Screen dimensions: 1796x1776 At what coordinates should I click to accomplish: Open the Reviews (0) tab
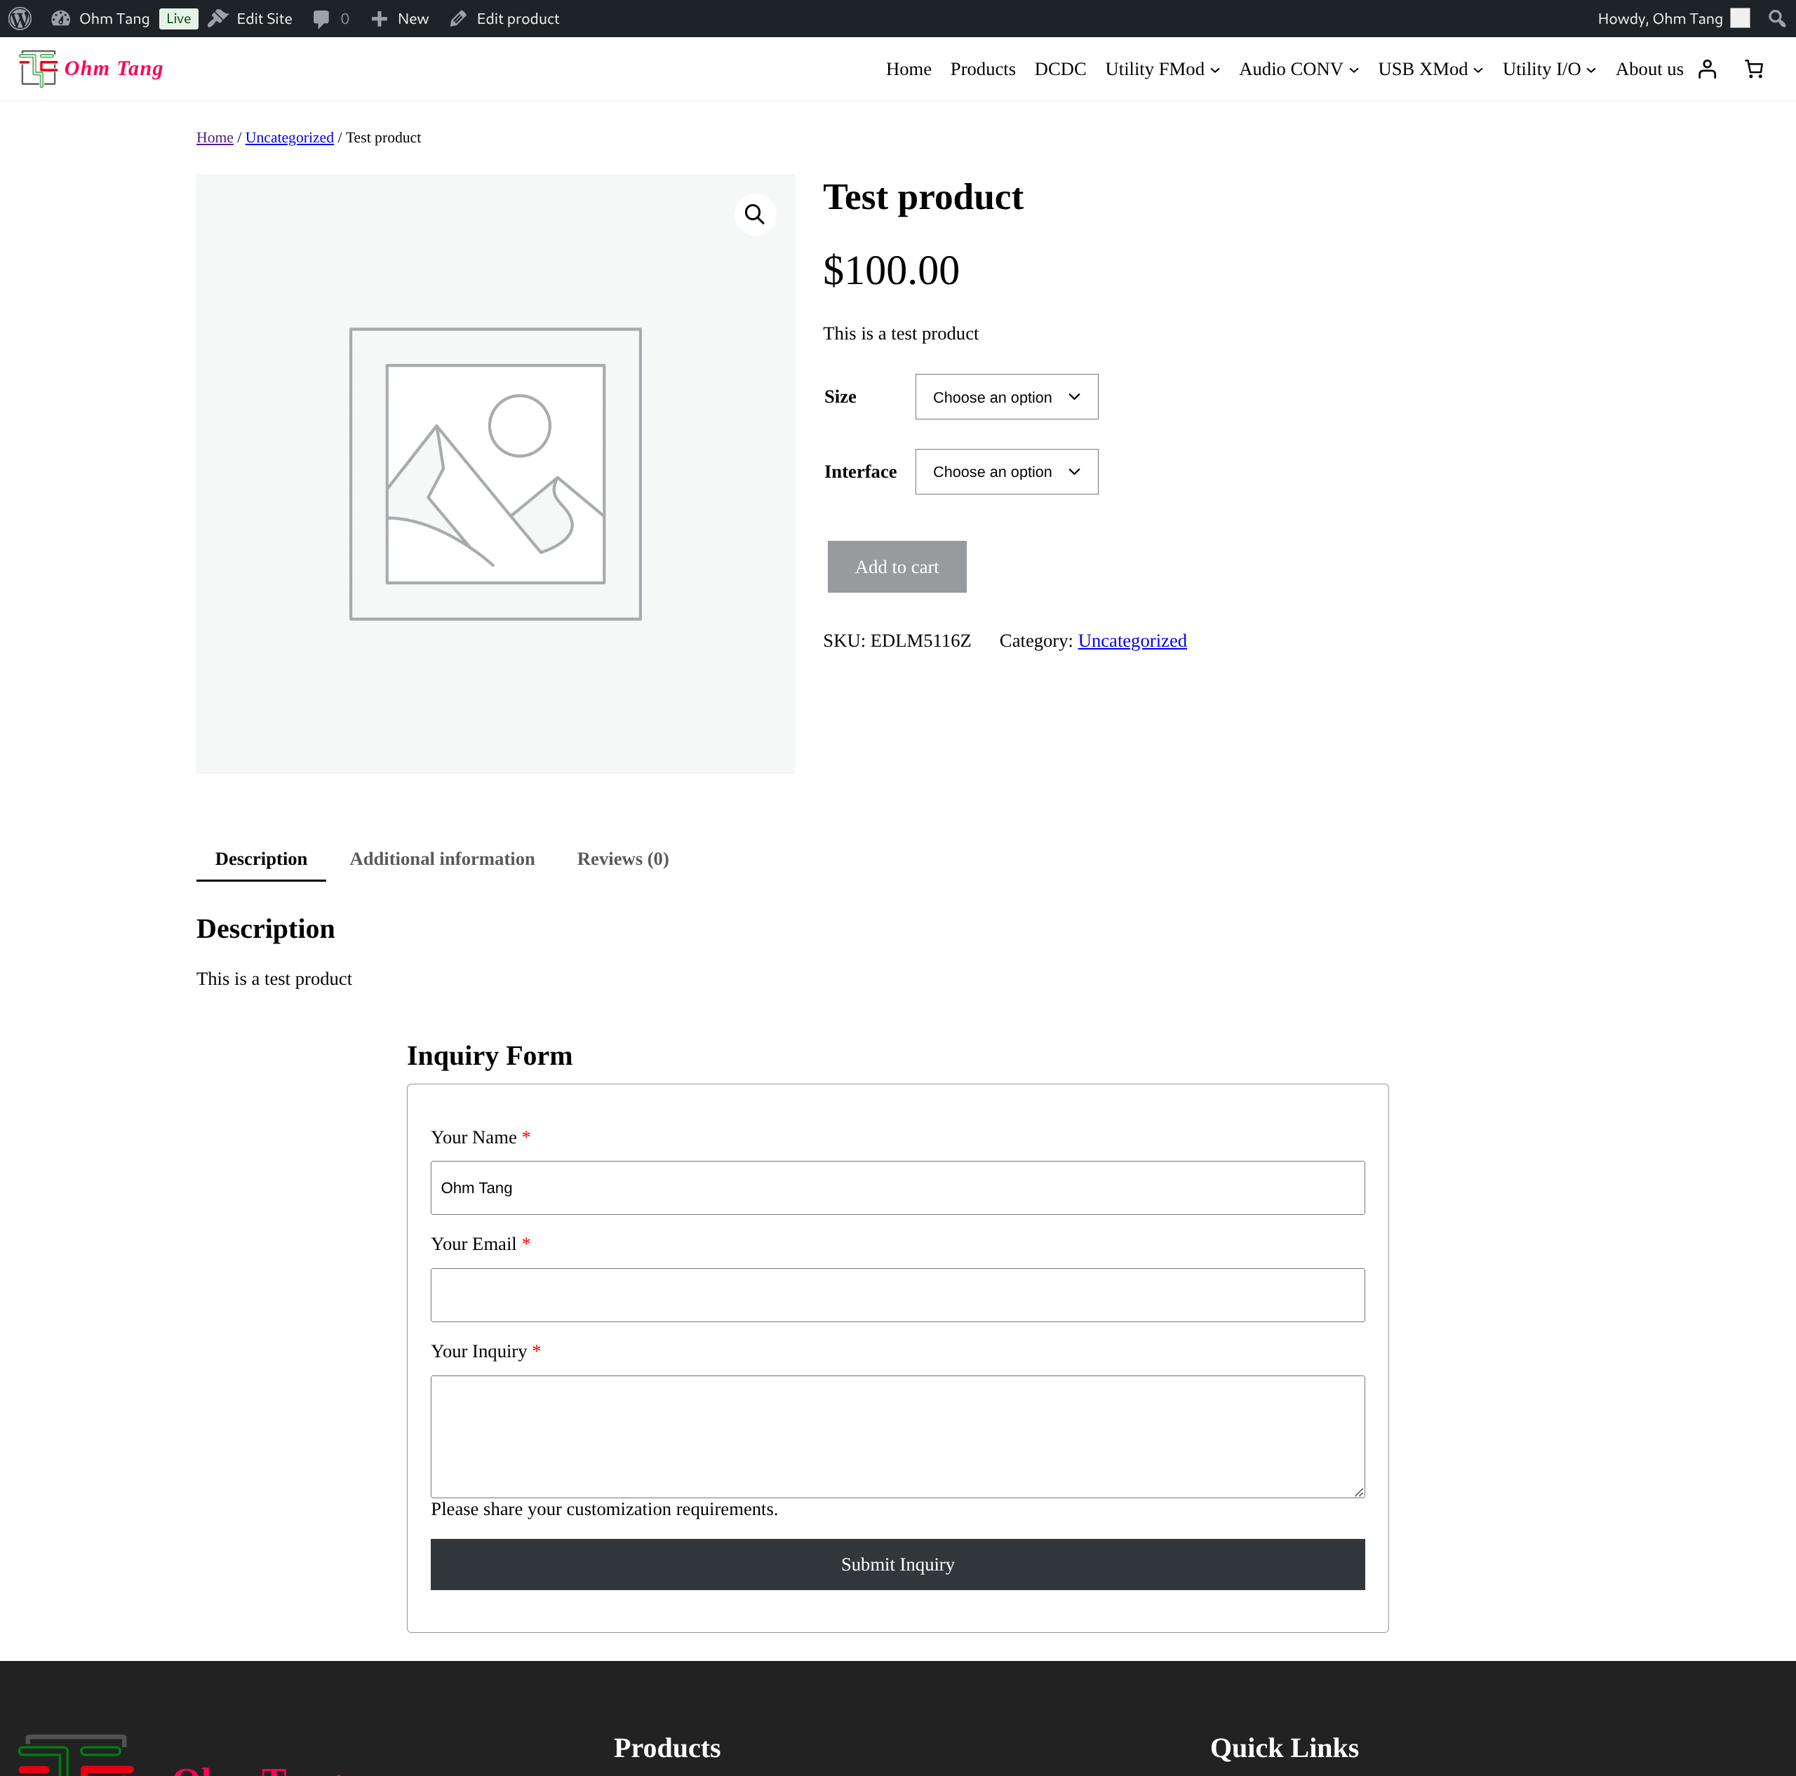point(623,859)
